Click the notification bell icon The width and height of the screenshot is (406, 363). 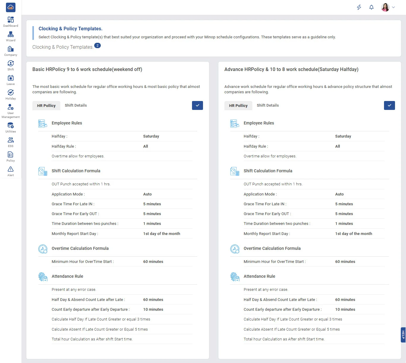(371, 7)
